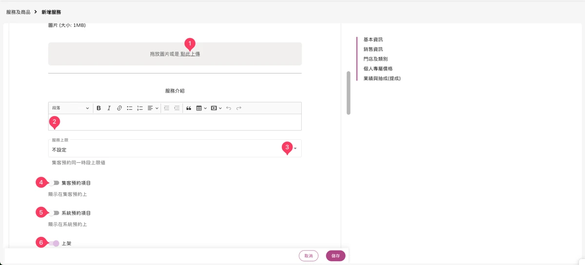
Task: Open the 服務上限 dropdown set to 不設定
Action: pyautogui.click(x=175, y=149)
